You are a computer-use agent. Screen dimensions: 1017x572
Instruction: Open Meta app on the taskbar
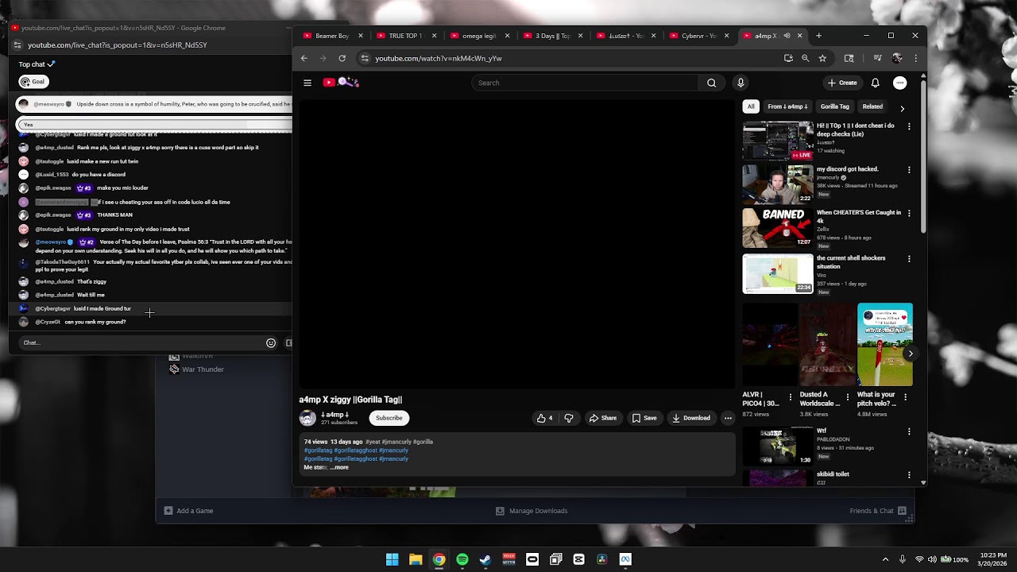tap(625, 559)
